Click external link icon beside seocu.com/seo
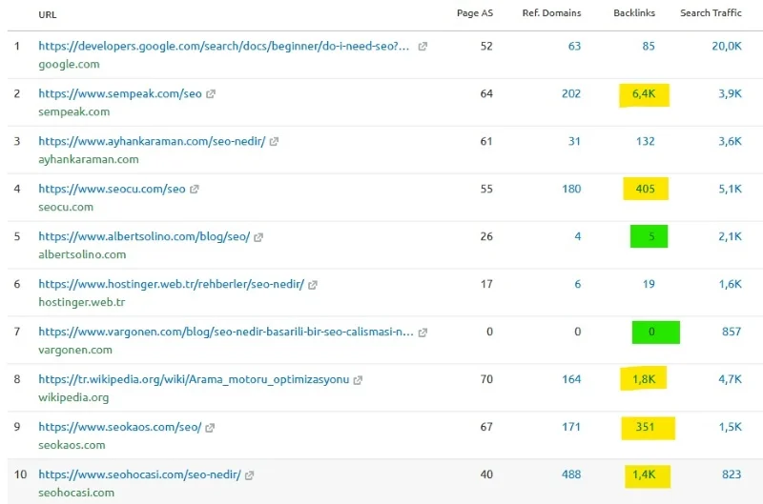 pyautogui.click(x=195, y=190)
